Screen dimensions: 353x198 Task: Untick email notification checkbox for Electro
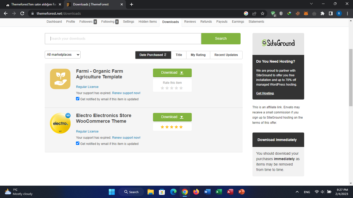pyautogui.click(x=78, y=143)
